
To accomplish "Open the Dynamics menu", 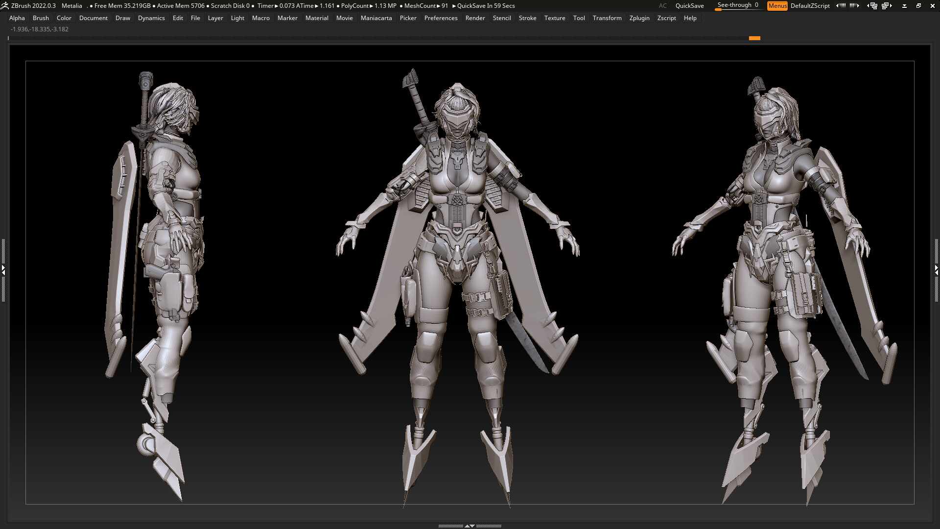I will tap(151, 18).
